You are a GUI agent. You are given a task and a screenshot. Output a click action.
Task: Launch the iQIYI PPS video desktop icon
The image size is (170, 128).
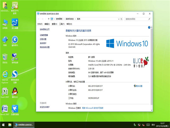[x=15, y=8]
